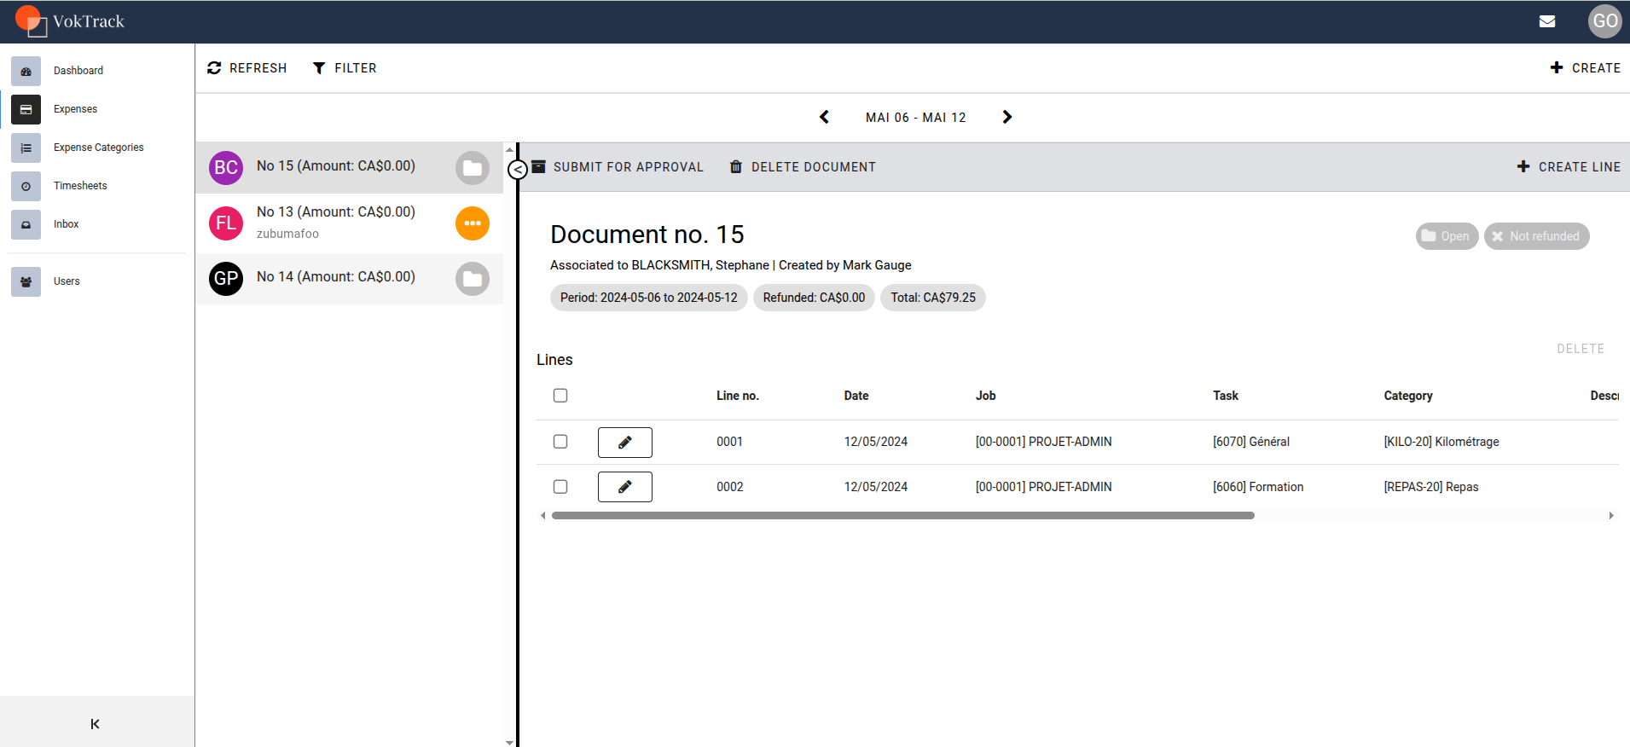This screenshot has height=747, width=1630.
Task: Open the Expense Categories sidebar icon
Action: pos(26,148)
